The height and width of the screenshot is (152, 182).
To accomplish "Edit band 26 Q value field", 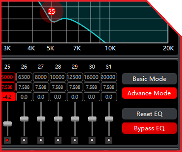I will pos(24,87).
